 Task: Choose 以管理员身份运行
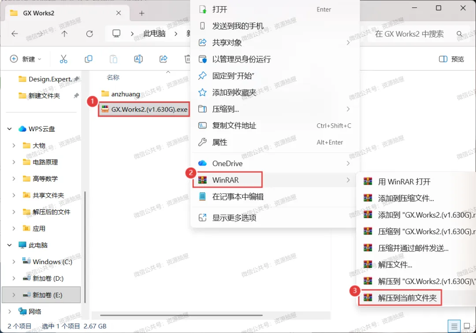tap(275, 59)
